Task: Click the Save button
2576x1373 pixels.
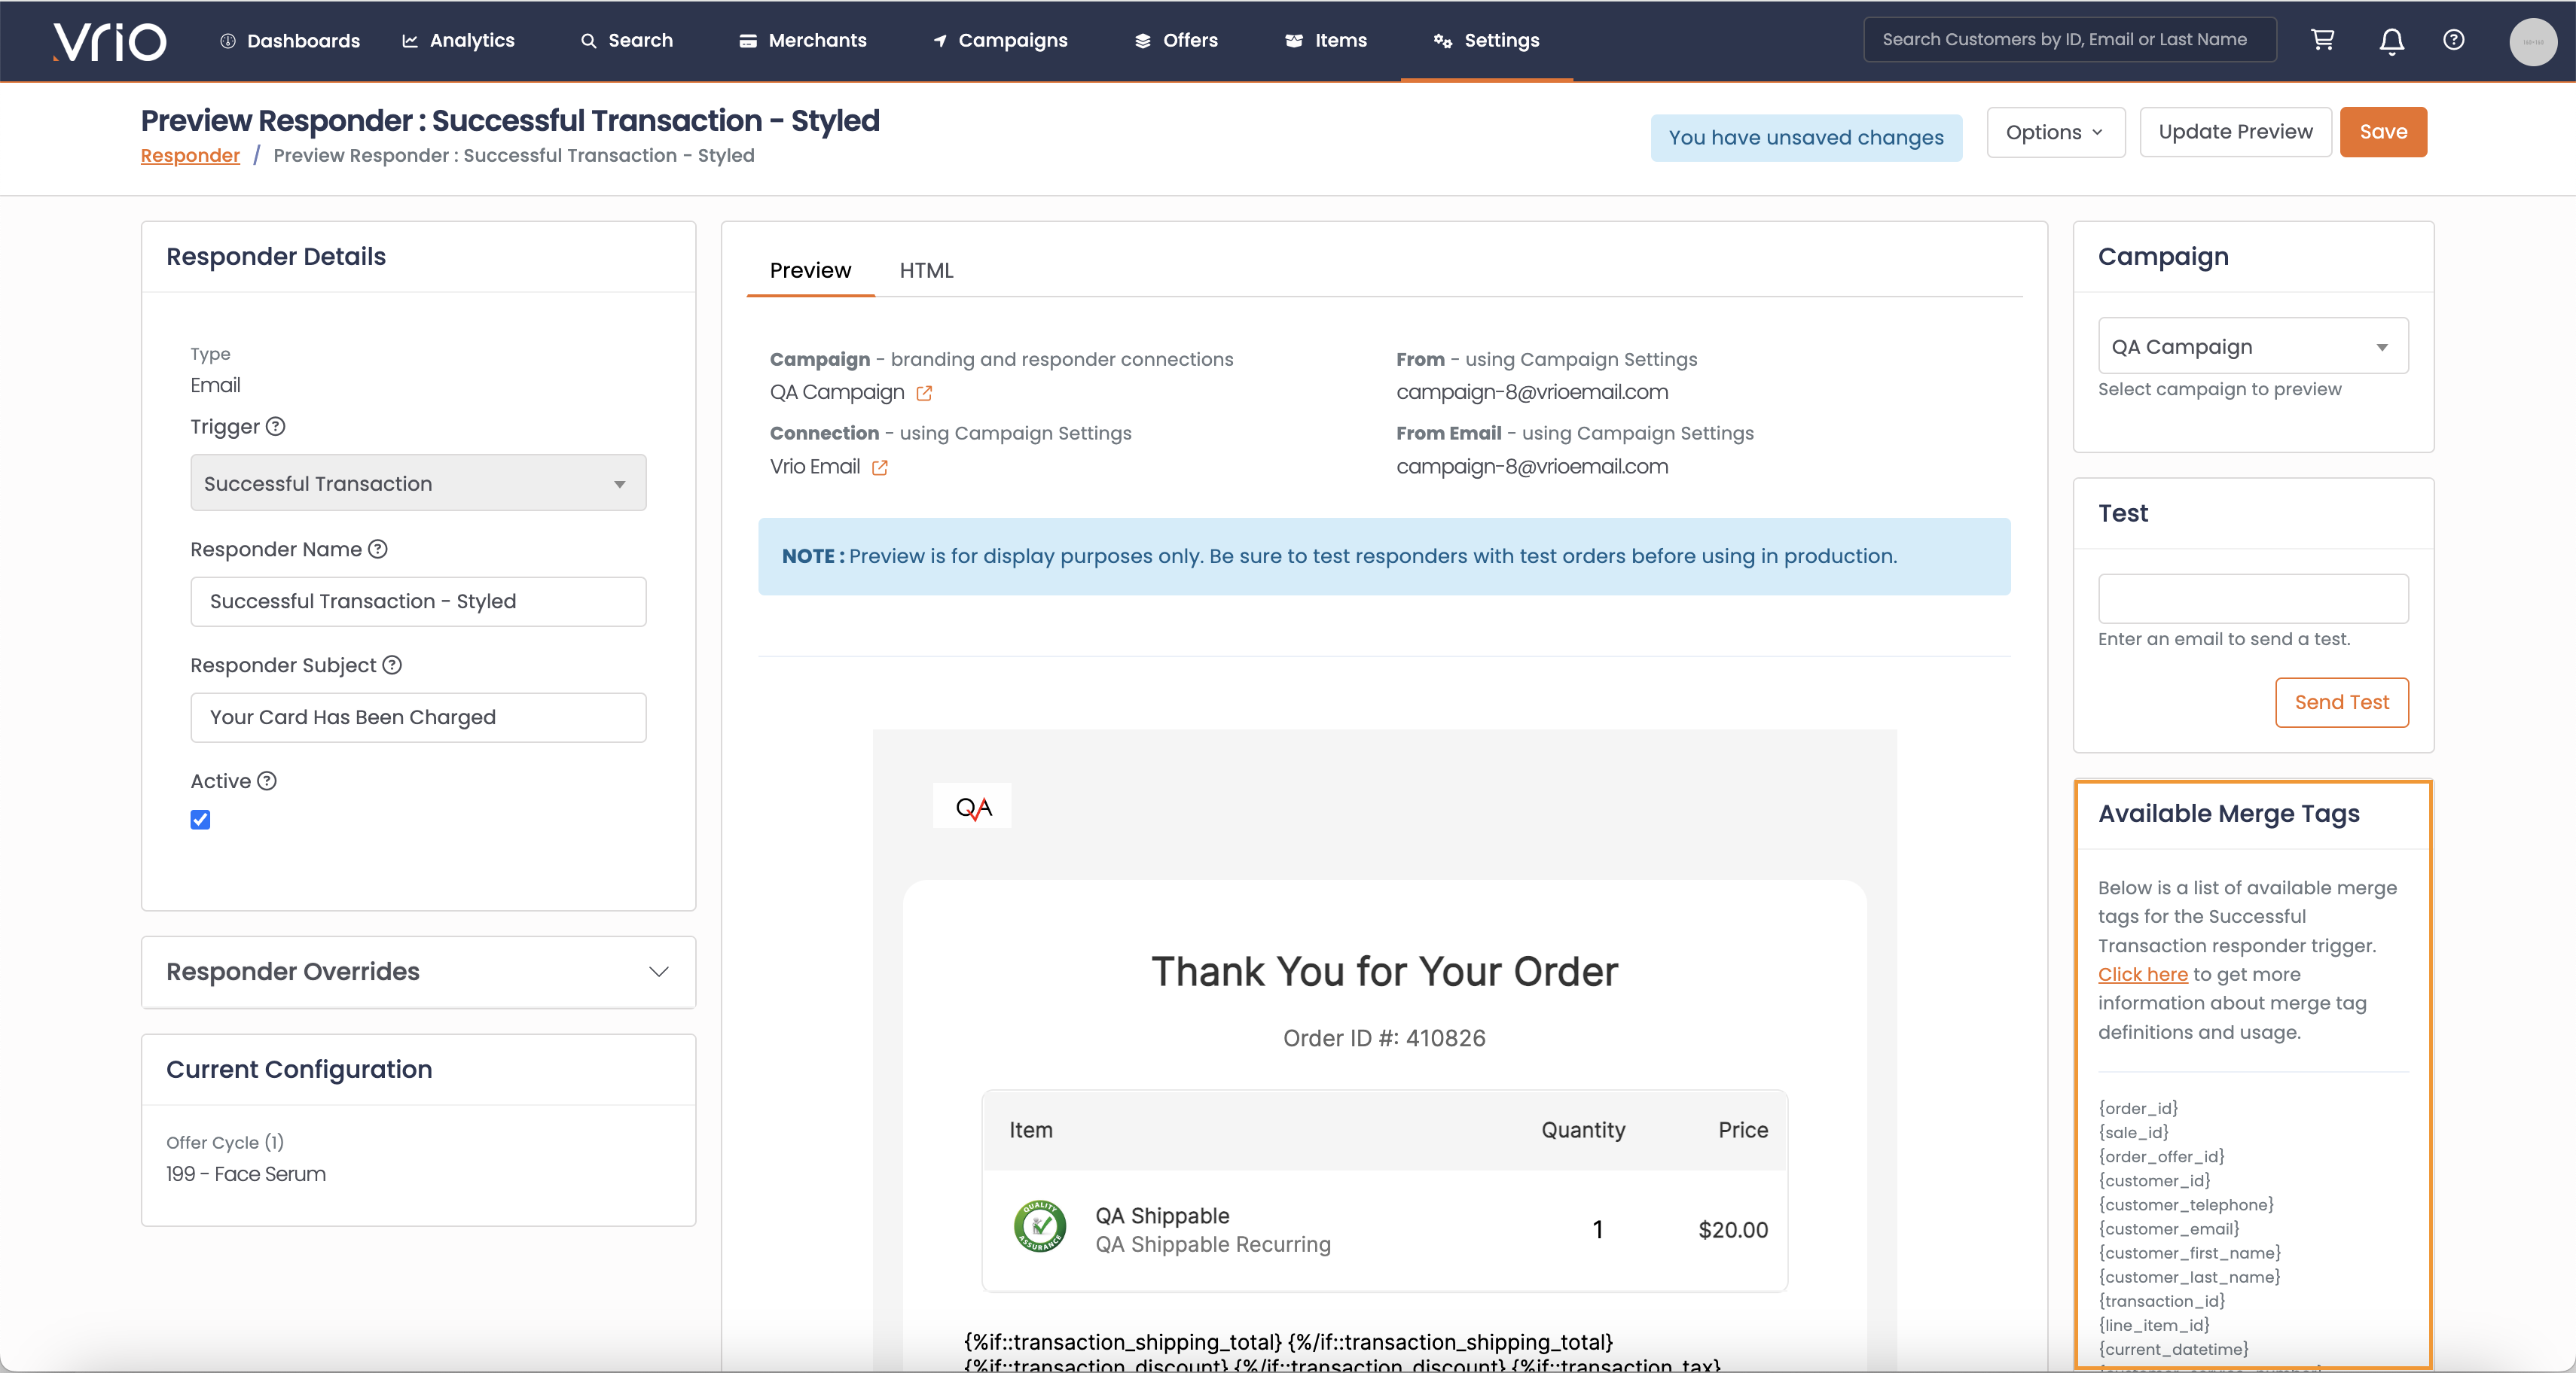Action: pyautogui.click(x=2383, y=132)
